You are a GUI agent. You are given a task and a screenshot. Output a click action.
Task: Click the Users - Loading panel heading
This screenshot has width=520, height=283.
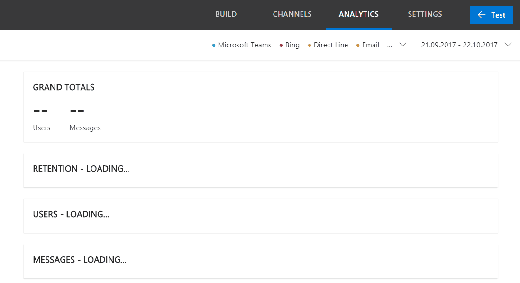coord(71,214)
